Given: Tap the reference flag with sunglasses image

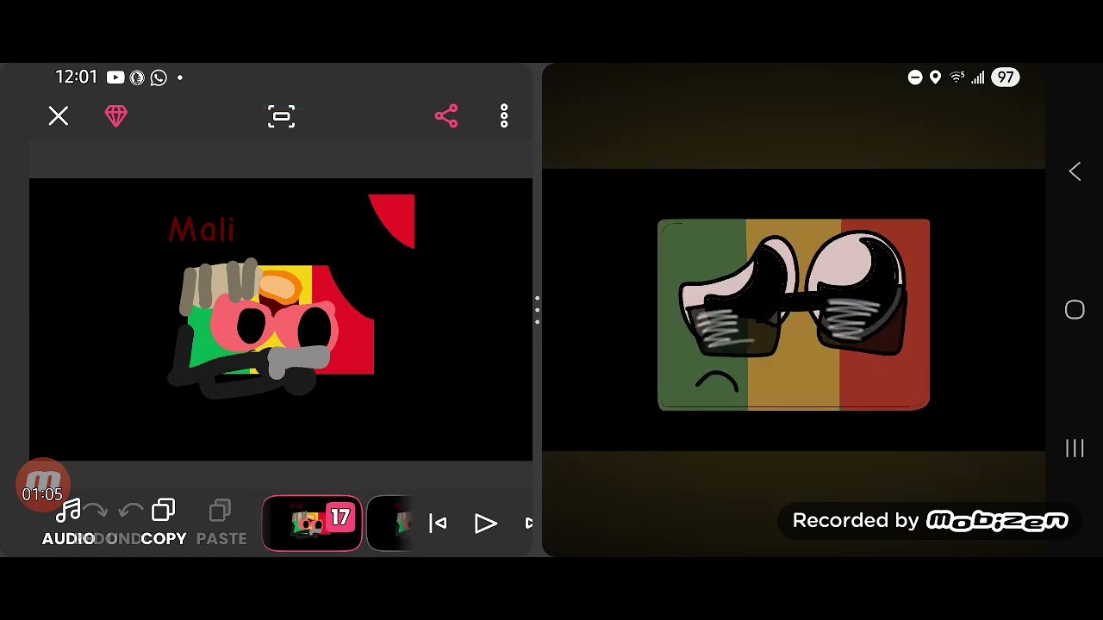Looking at the screenshot, I should (x=794, y=314).
